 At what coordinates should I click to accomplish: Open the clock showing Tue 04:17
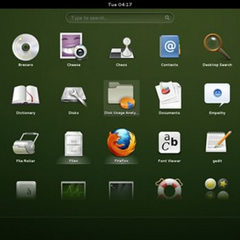click(120, 4)
